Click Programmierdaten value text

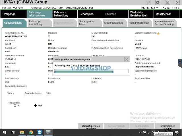tap(145, 67)
